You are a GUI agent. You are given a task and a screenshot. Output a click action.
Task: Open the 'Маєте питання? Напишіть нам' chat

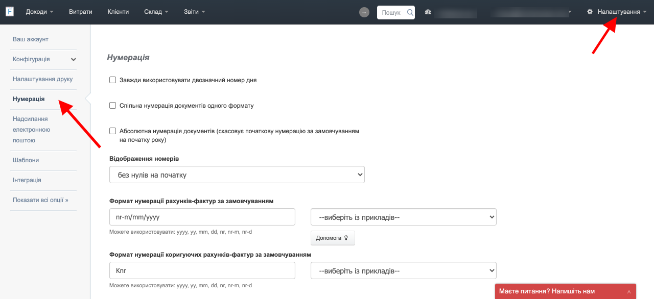click(x=547, y=291)
